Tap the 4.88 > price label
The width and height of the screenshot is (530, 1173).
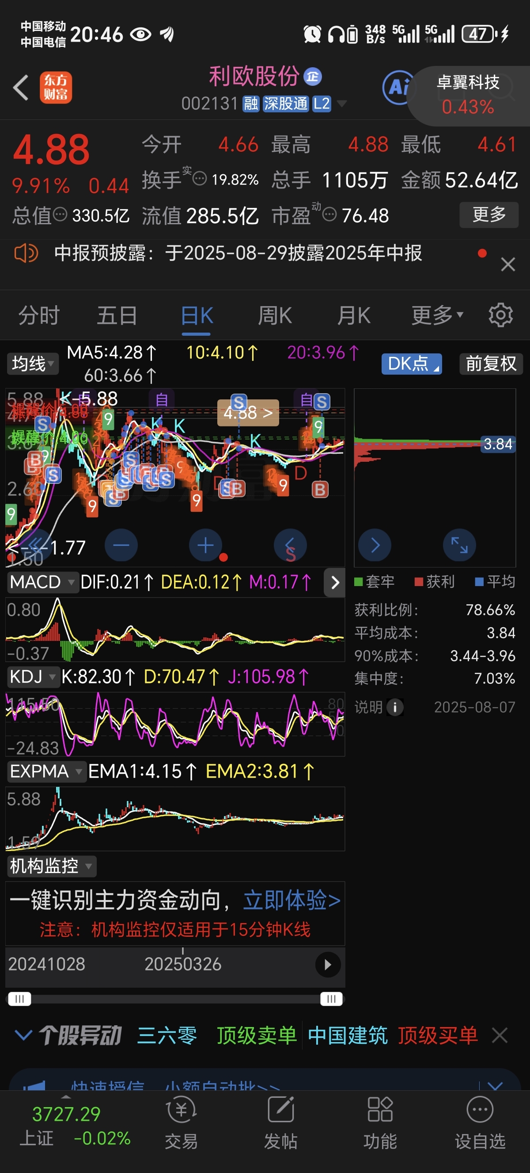pos(248,413)
